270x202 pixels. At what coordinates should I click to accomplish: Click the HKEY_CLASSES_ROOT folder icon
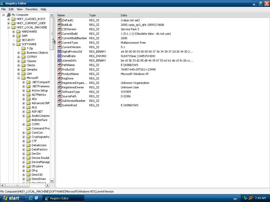pyautogui.click(x=13, y=19)
